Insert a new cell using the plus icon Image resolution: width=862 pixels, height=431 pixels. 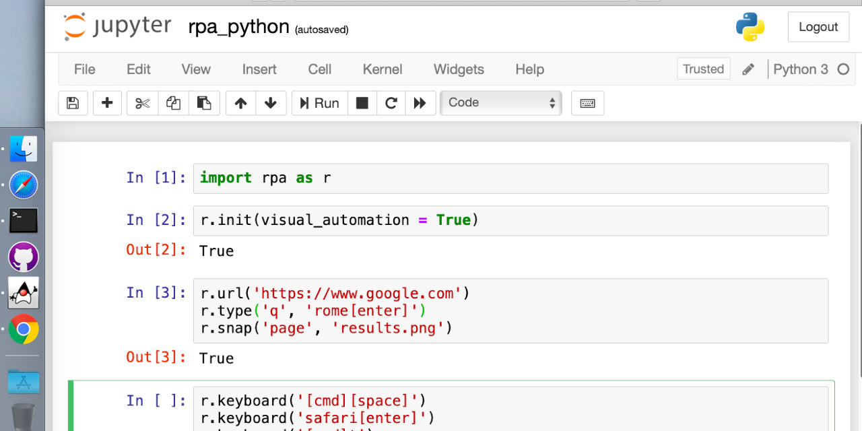107,102
